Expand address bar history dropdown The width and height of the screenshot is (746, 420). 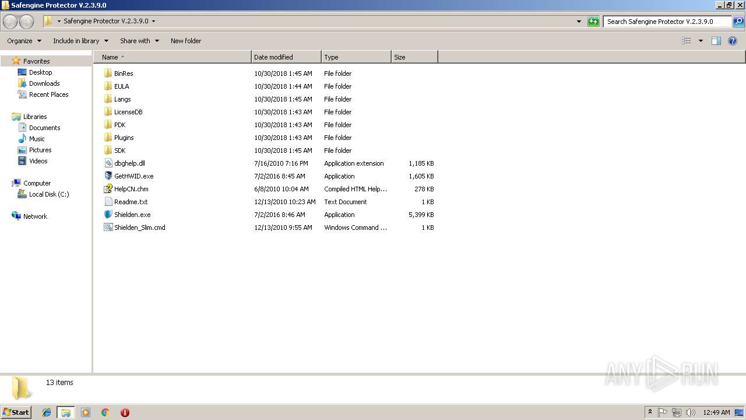click(x=579, y=22)
